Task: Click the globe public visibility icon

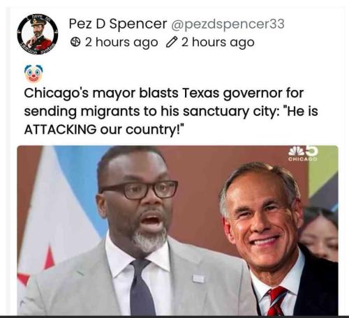Action: (75, 43)
